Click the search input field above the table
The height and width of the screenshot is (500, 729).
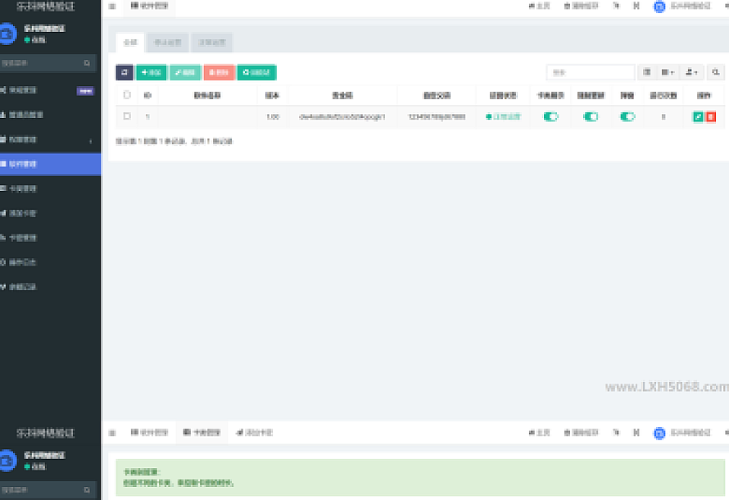pos(591,72)
